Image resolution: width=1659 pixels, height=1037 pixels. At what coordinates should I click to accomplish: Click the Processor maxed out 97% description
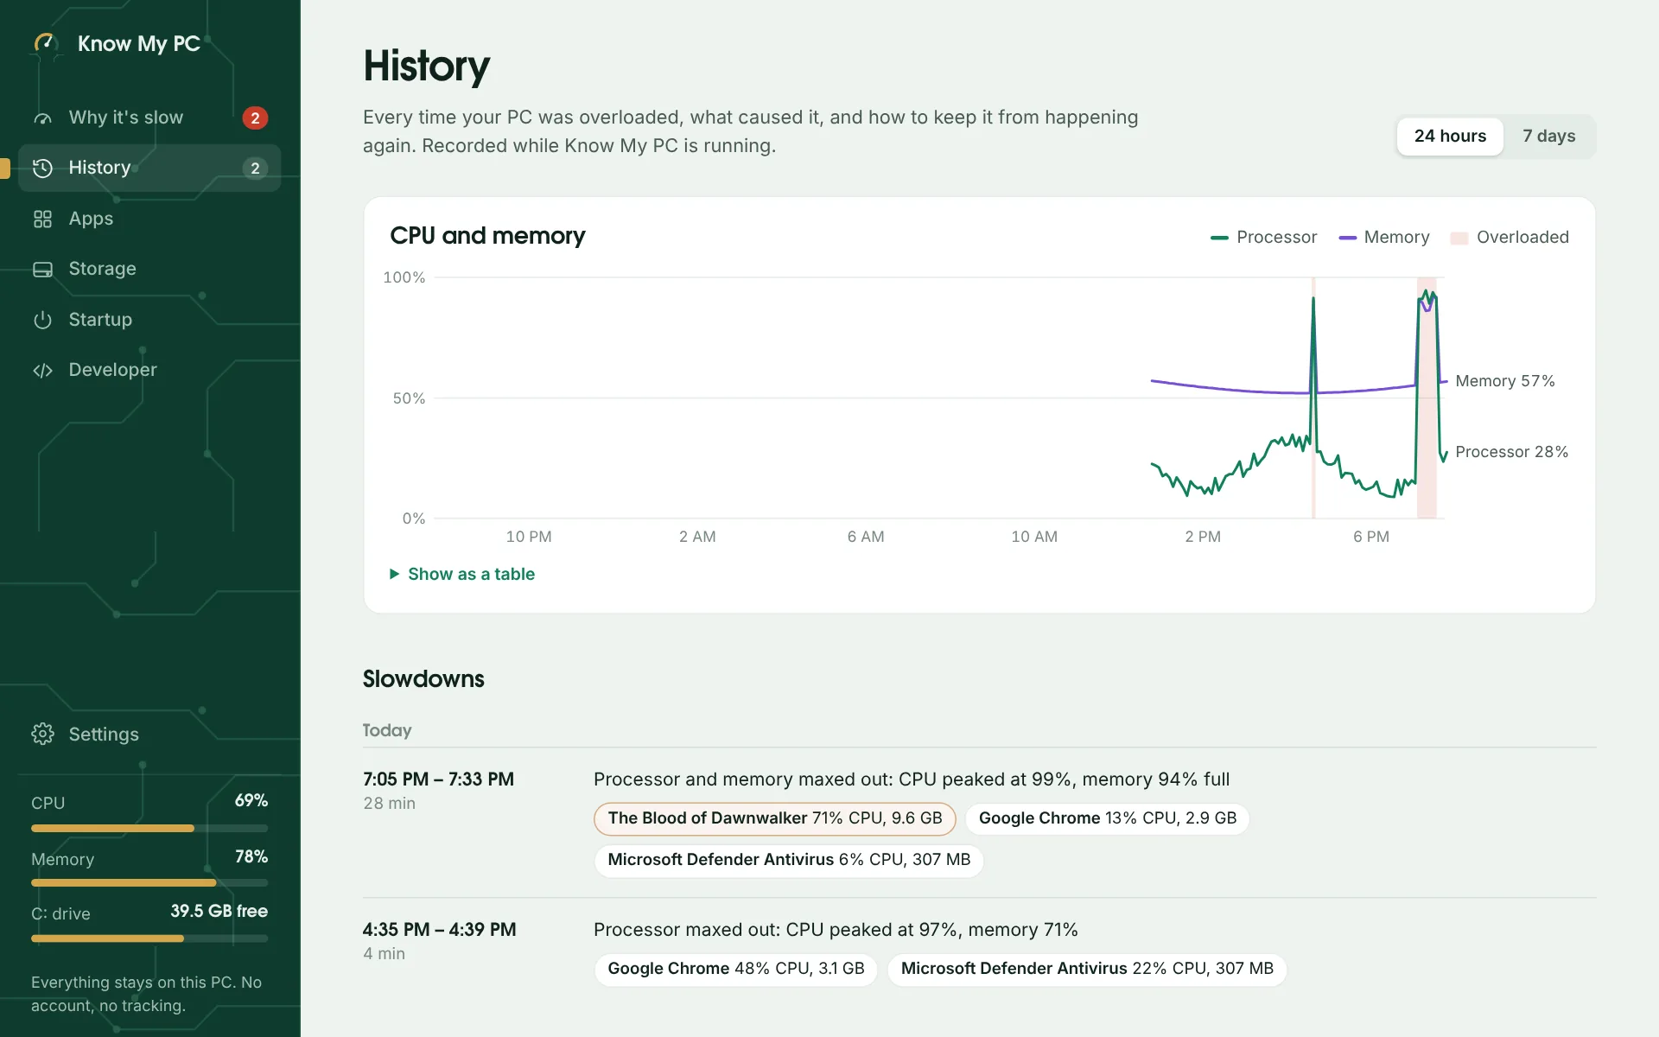point(836,930)
